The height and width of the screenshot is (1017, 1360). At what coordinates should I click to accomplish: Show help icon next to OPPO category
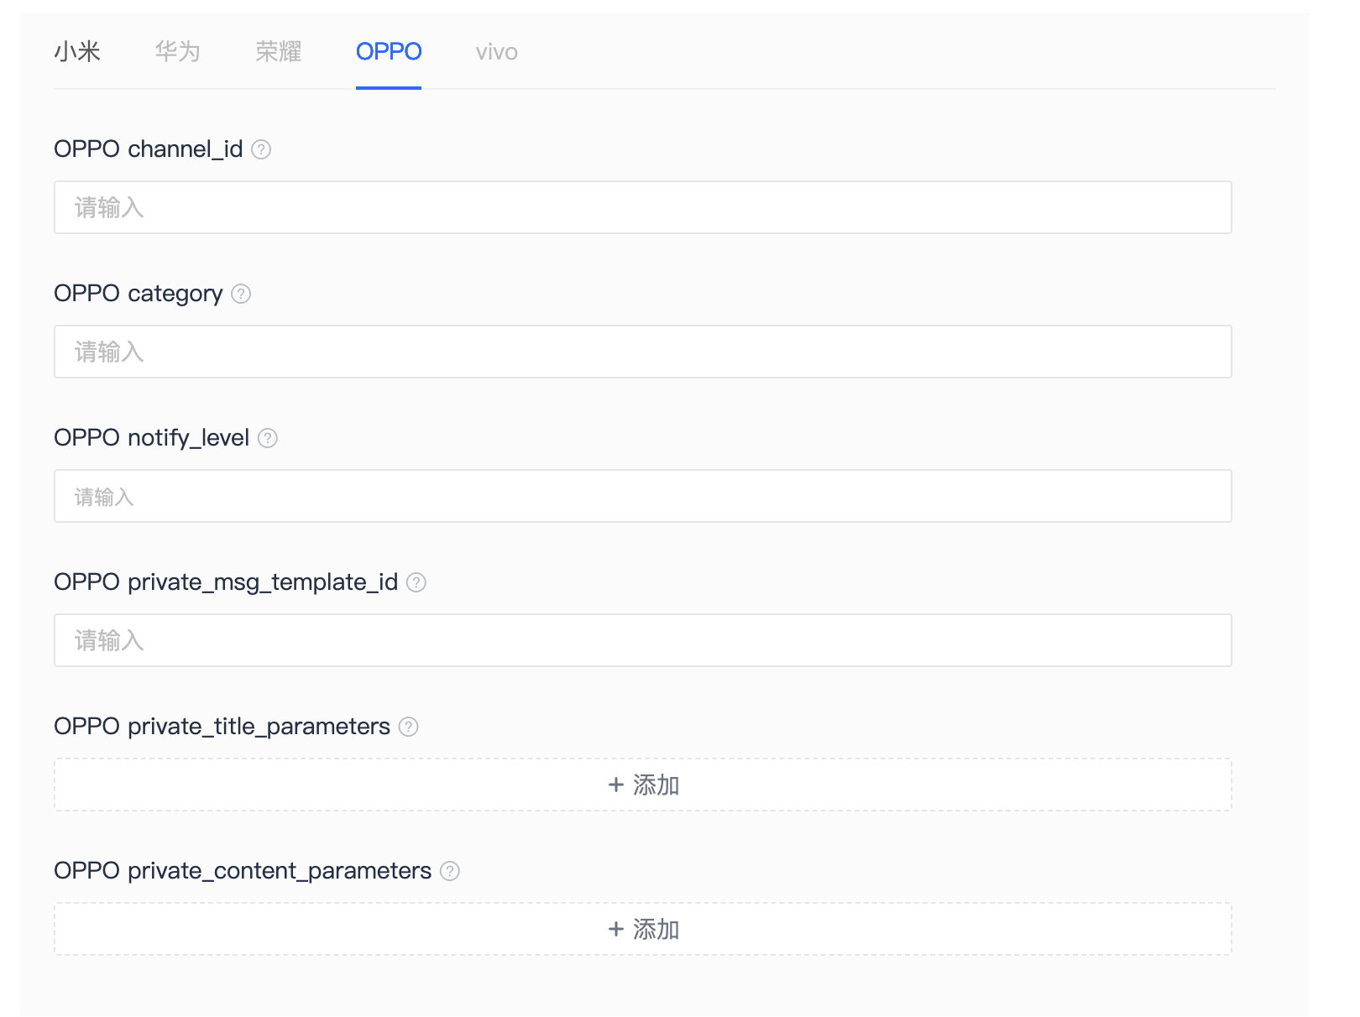241,294
